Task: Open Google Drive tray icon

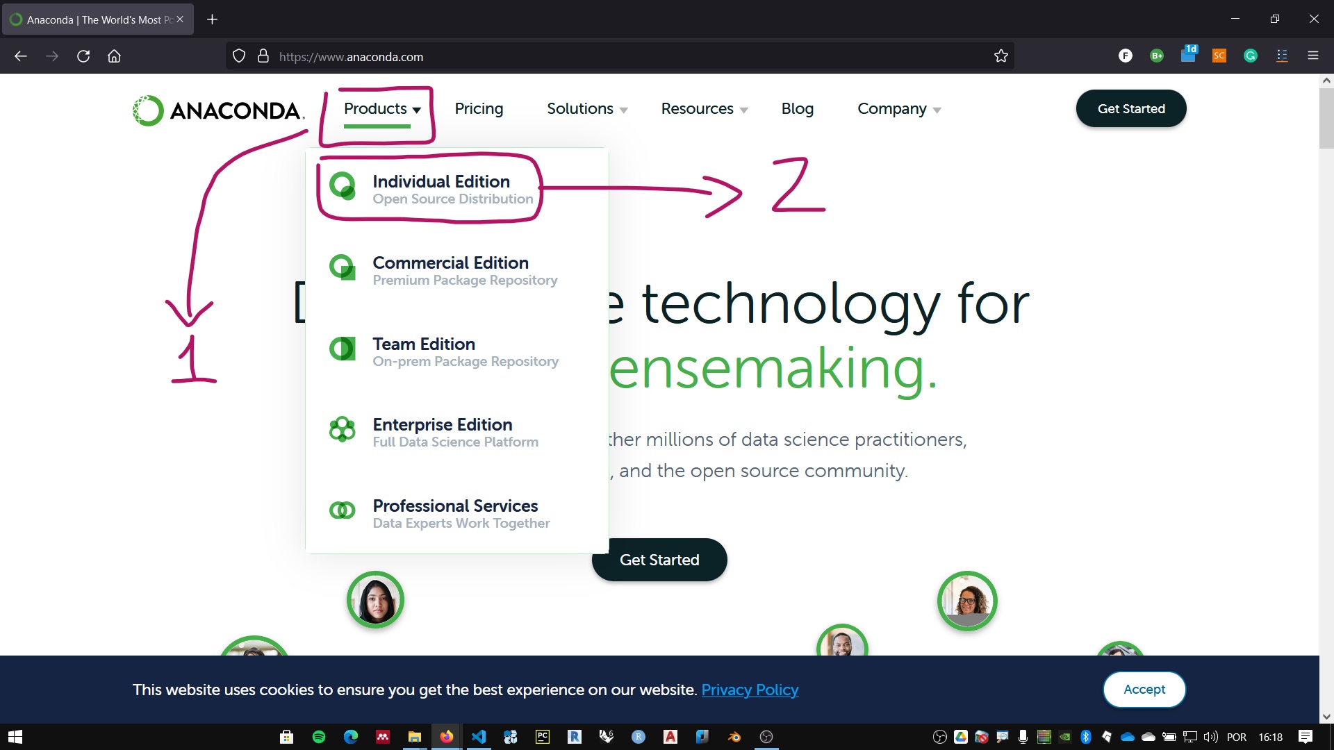Action: point(961,737)
